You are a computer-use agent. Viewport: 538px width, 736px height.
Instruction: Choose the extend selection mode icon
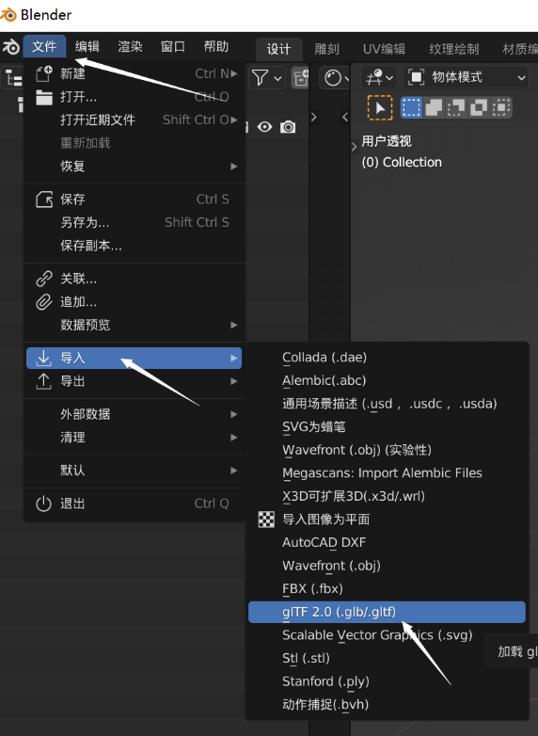coord(434,107)
